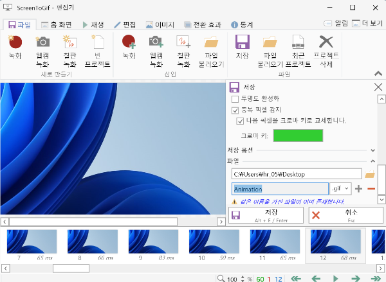Start new webcam recording in 새로 만들기 group
Image resolution: width=386 pixels, height=282 pixels.
[x=42, y=51]
